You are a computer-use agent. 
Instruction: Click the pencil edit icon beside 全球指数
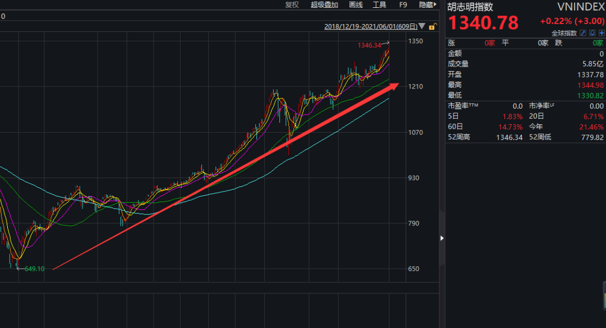[x=583, y=33]
